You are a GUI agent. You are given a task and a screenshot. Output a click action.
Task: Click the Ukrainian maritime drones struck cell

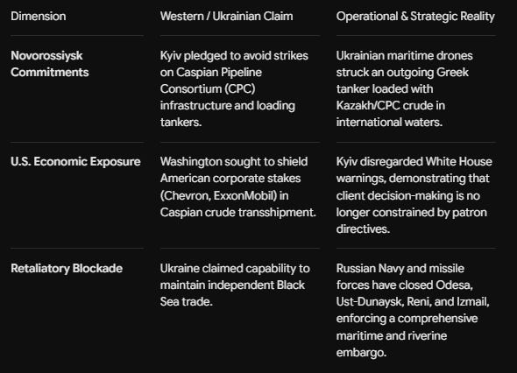pos(405,89)
